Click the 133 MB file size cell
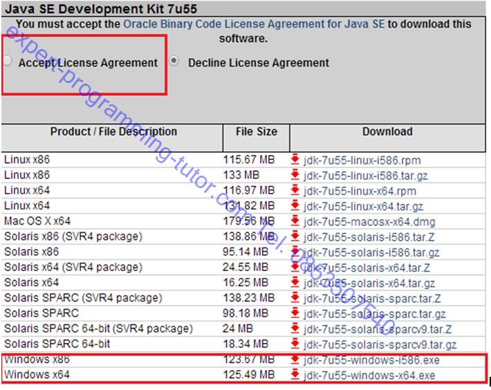This screenshot has width=491, height=390. (241, 175)
